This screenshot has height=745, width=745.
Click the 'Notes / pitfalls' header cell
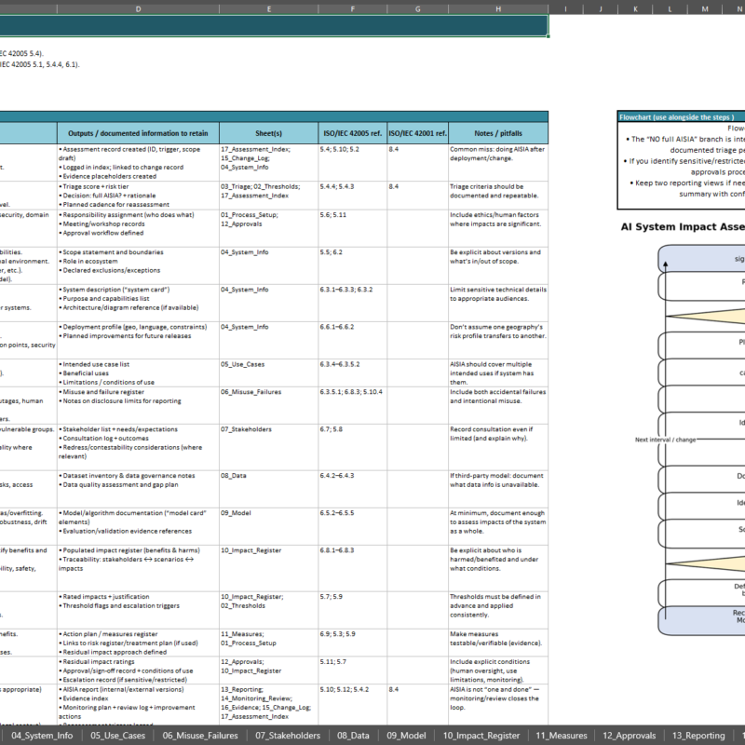tap(496, 132)
